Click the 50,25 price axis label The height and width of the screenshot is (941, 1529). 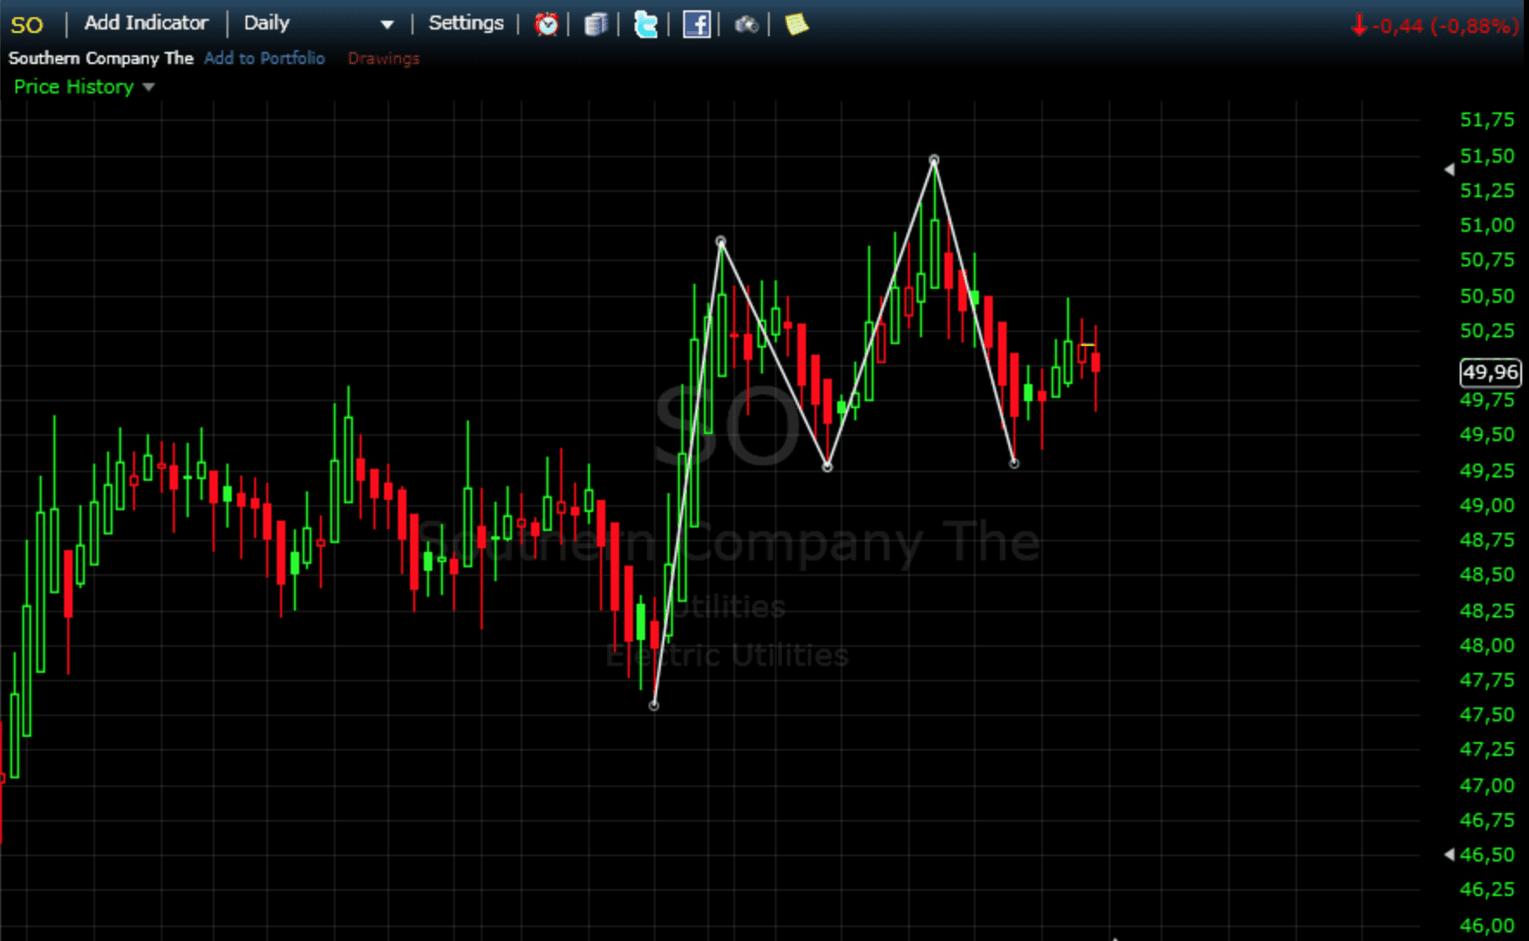pyautogui.click(x=1487, y=330)
